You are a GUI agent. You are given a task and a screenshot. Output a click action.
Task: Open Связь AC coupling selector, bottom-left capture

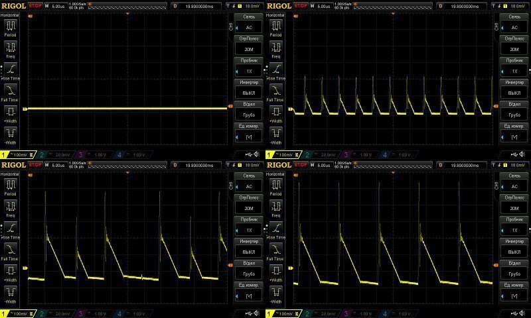point(249,183)
